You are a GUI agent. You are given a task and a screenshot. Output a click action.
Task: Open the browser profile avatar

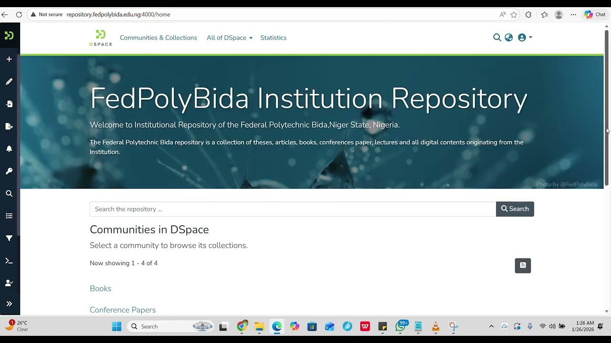pos(558,15)
